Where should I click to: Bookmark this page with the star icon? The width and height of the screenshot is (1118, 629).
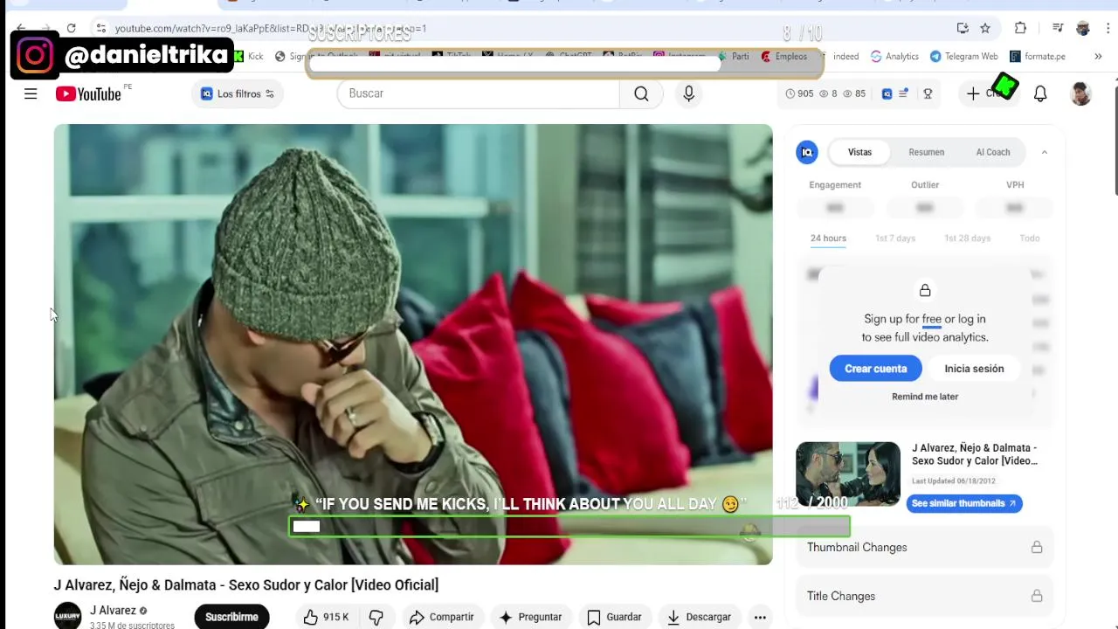point(985,28)
